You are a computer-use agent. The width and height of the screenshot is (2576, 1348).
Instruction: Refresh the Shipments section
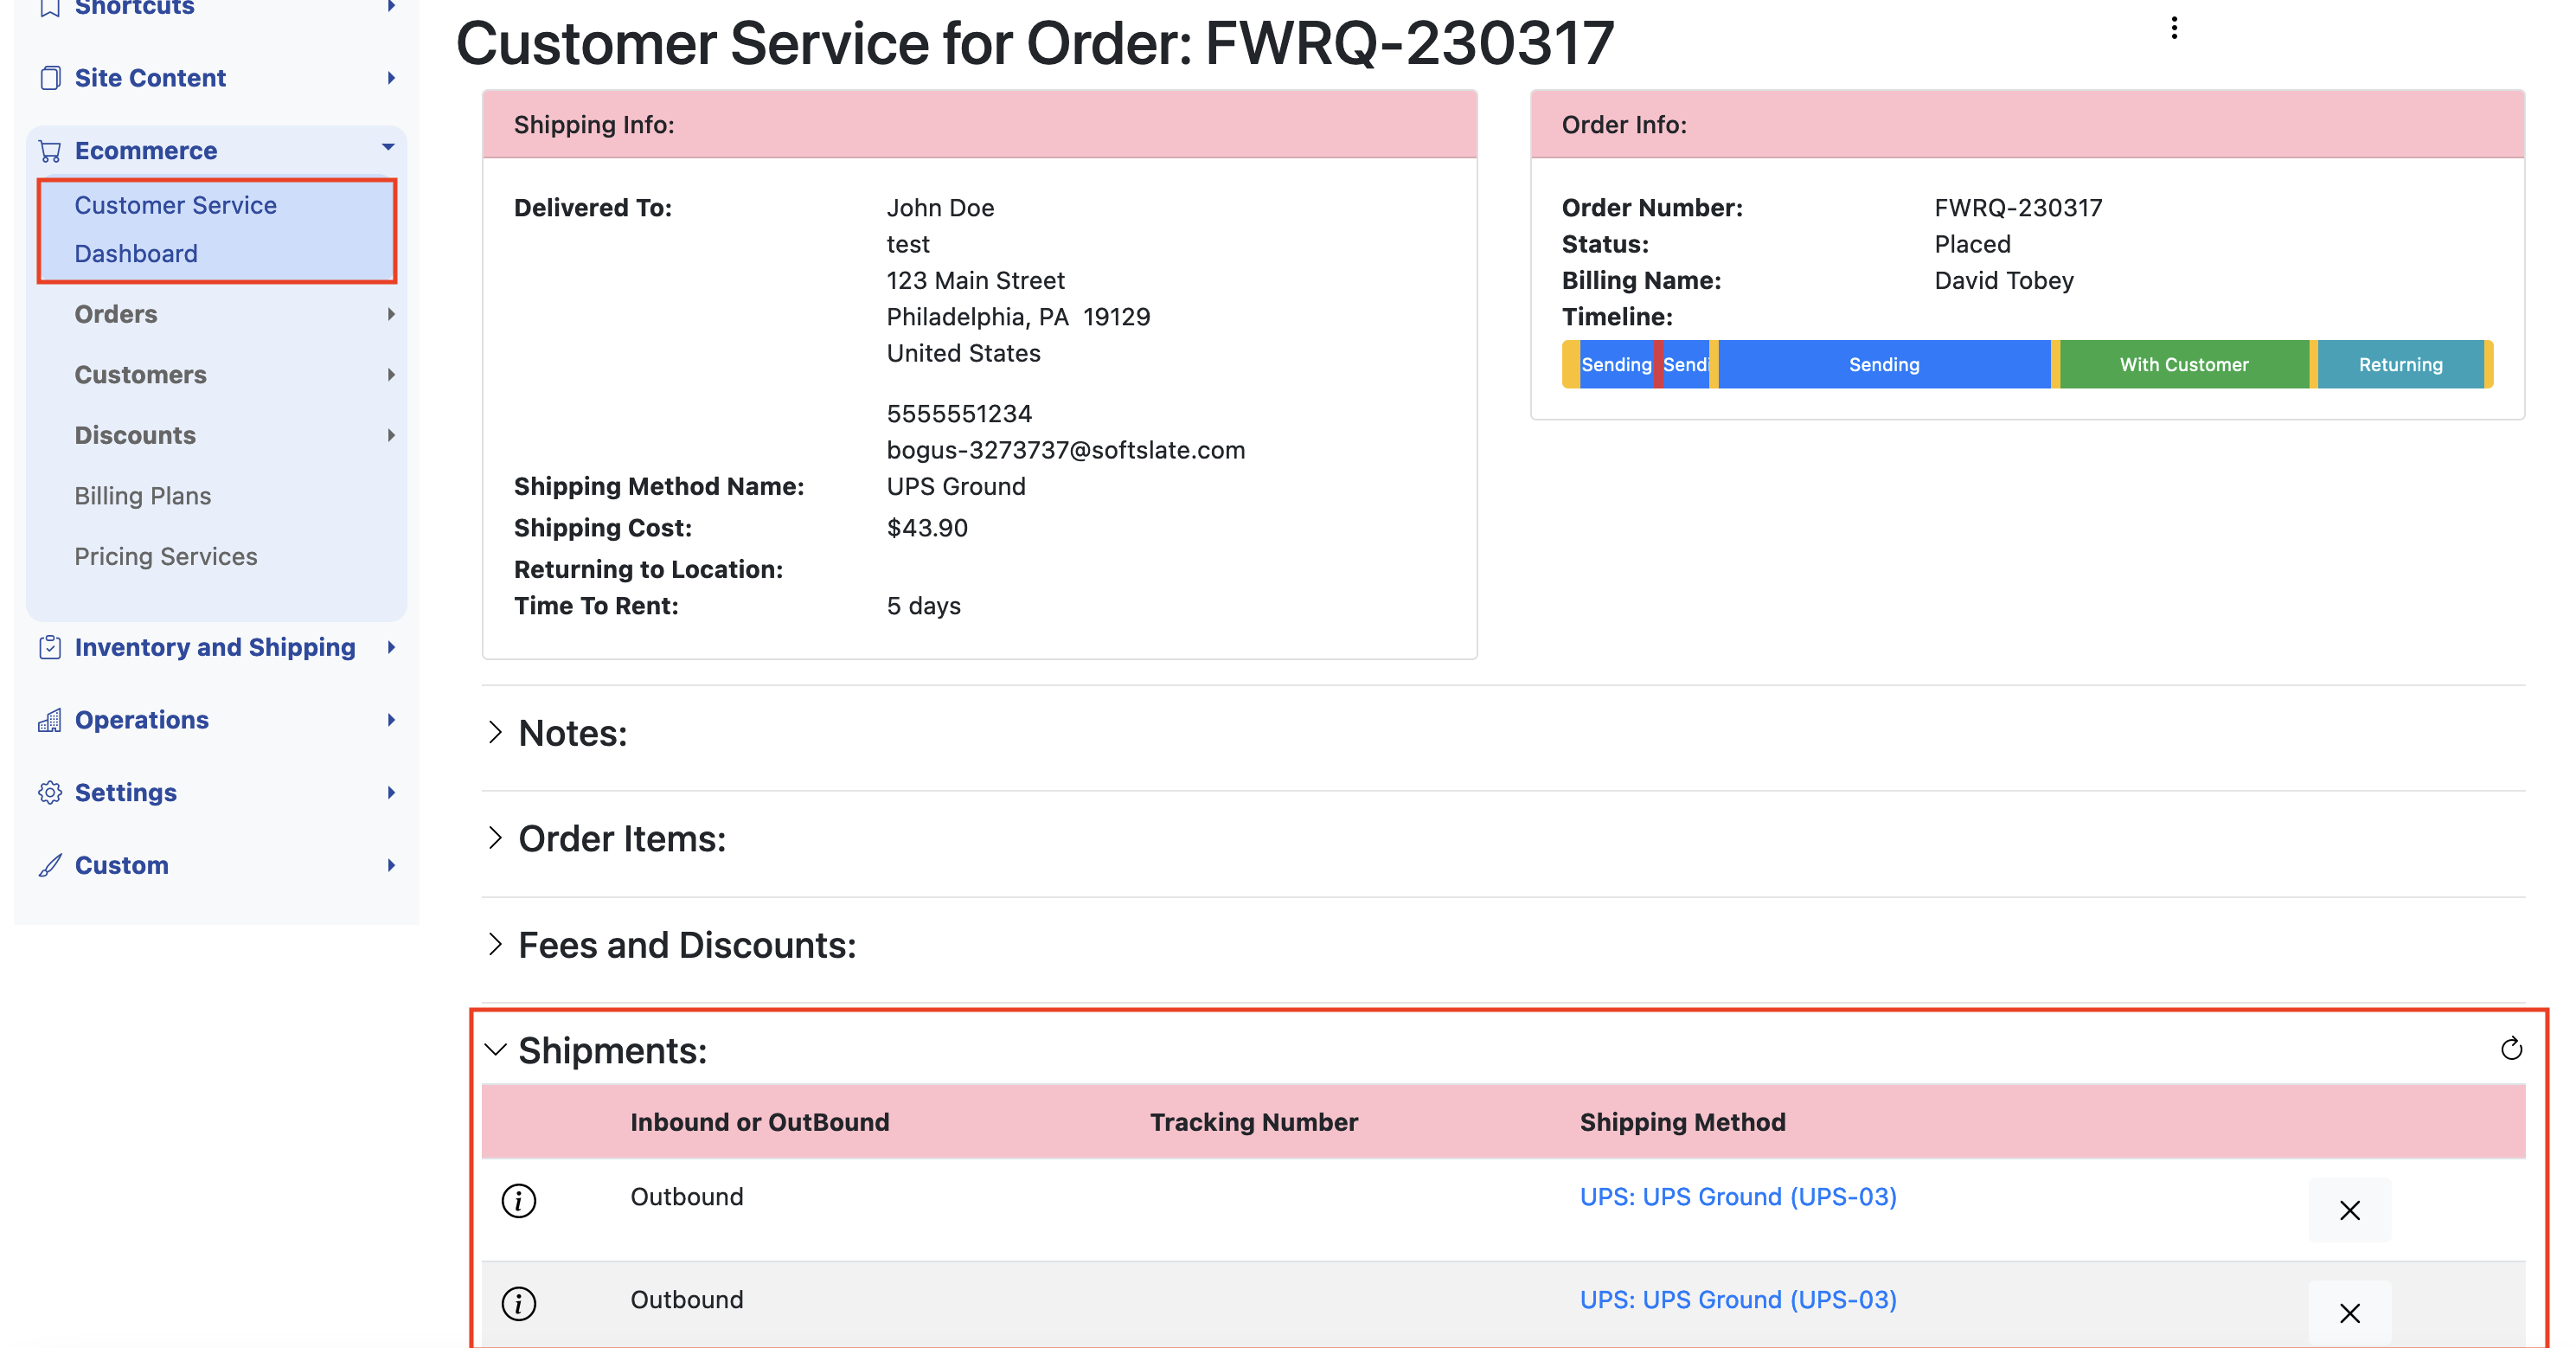pos(2510,1049)
